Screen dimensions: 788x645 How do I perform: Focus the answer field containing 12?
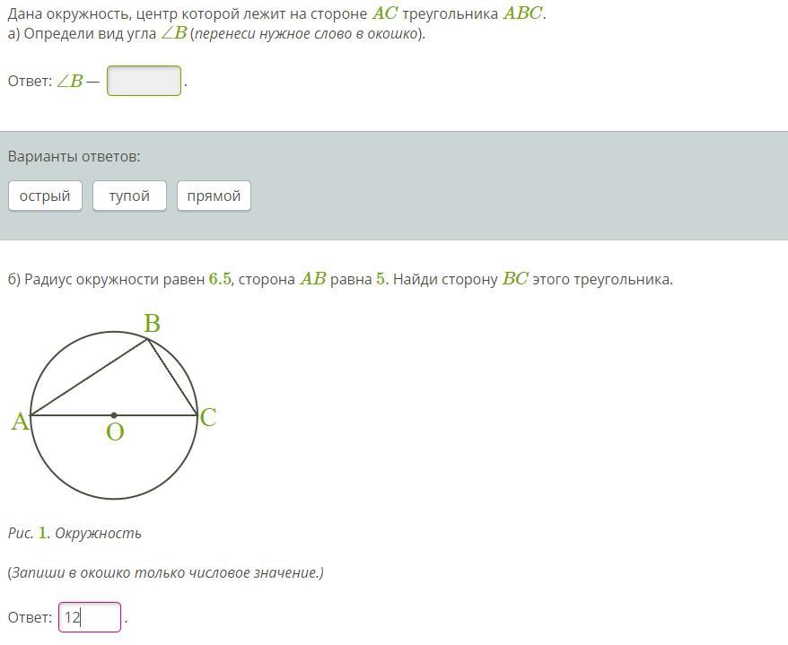[90, 617]
